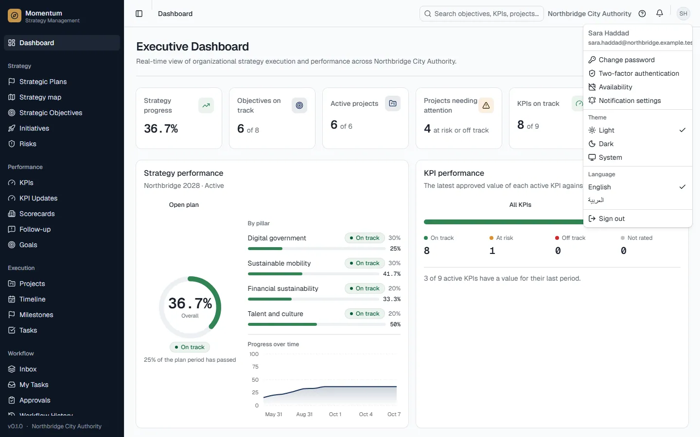Open Strategic Objectives page
Image resolution: width=700 pixels, height=437 pixels.
pyautogui.click(x=62, y=113)
